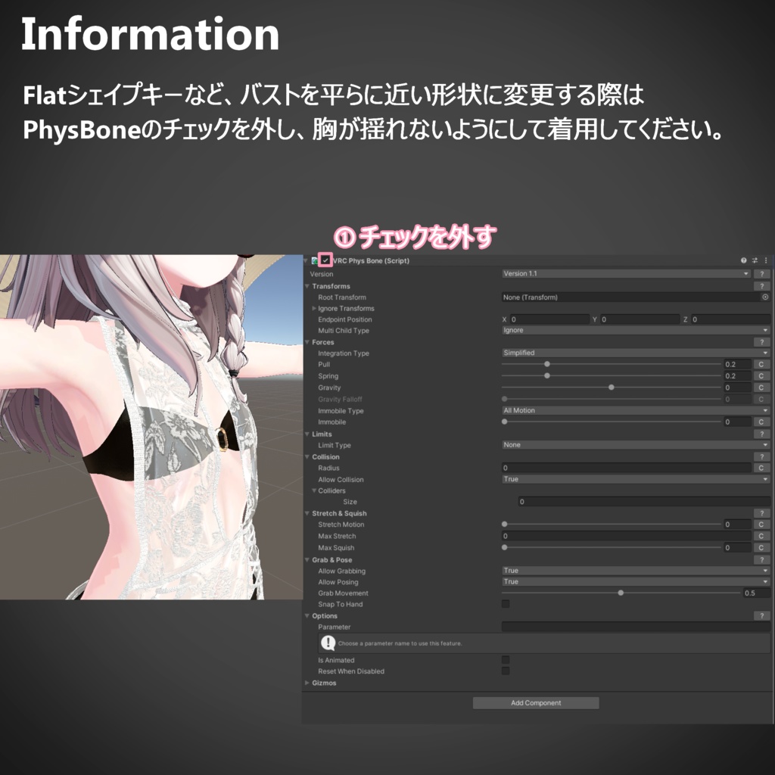
Task: Click the Endpoint Position X field
Action: click(549, 319)
